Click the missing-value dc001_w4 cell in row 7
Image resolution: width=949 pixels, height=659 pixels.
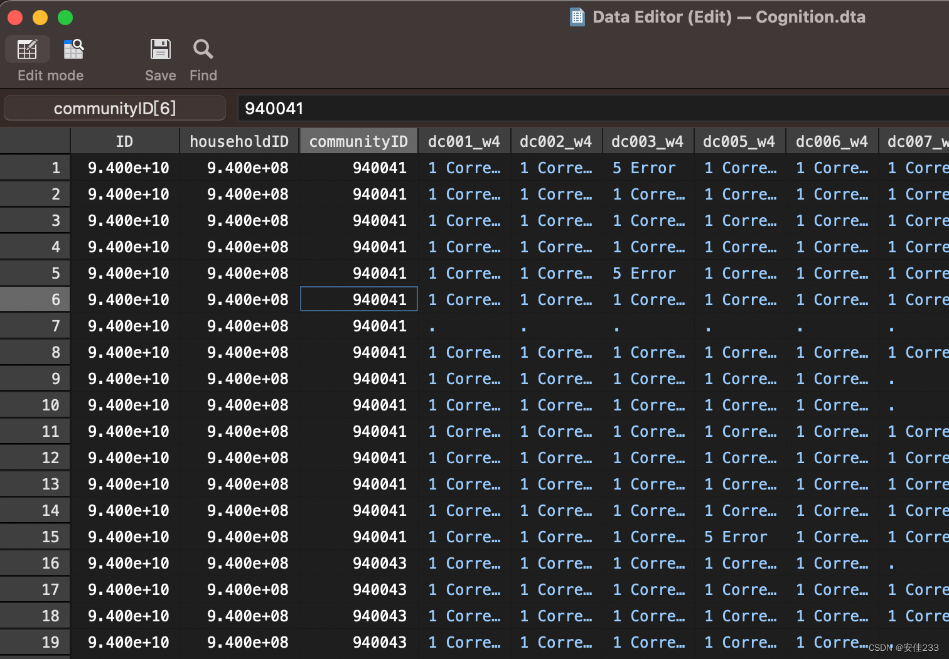pyautogui.click(x=464, y=326)
